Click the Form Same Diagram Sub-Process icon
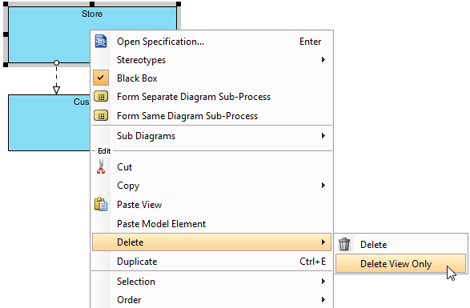Viewport: 470px width, 308px height. tap(101, 116)
